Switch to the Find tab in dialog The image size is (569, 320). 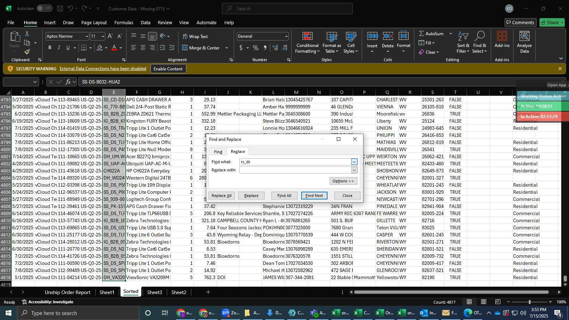[218, 152]
